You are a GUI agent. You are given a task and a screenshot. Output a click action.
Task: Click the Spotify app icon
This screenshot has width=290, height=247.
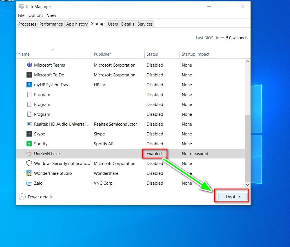[29, 144]
